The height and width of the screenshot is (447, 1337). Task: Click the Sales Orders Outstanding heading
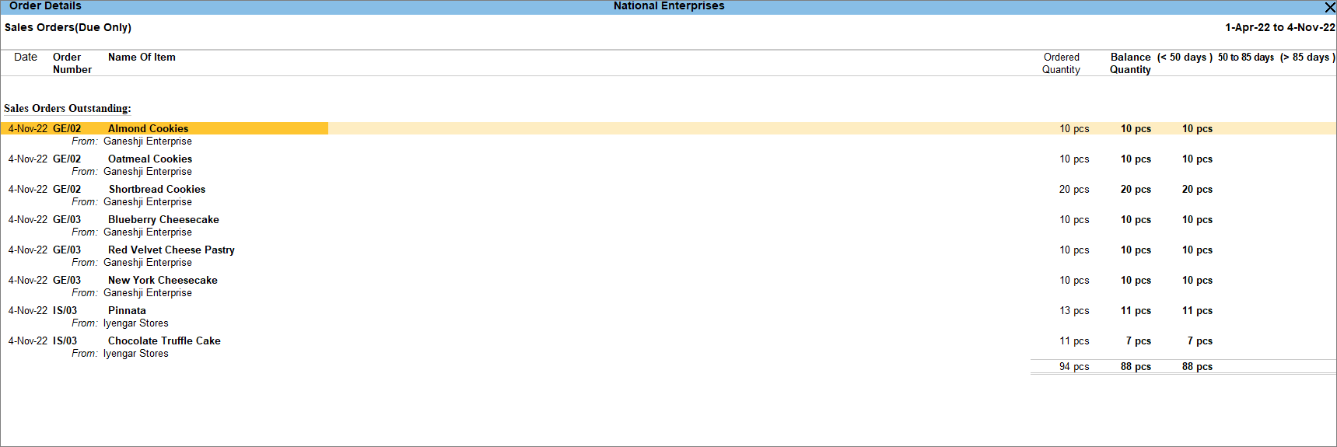tap(68, 108)
